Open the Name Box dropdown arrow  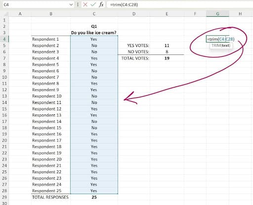coord(71,4)
